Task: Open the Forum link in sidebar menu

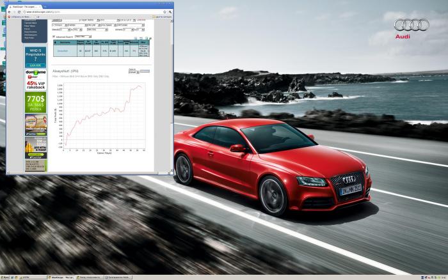Action: pos(27,29)
